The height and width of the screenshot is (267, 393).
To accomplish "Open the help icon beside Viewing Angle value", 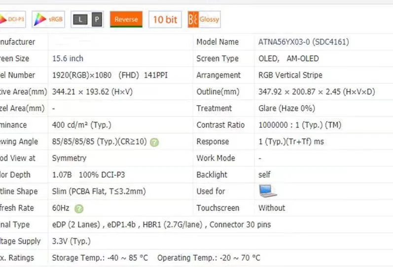I will 154,142.
